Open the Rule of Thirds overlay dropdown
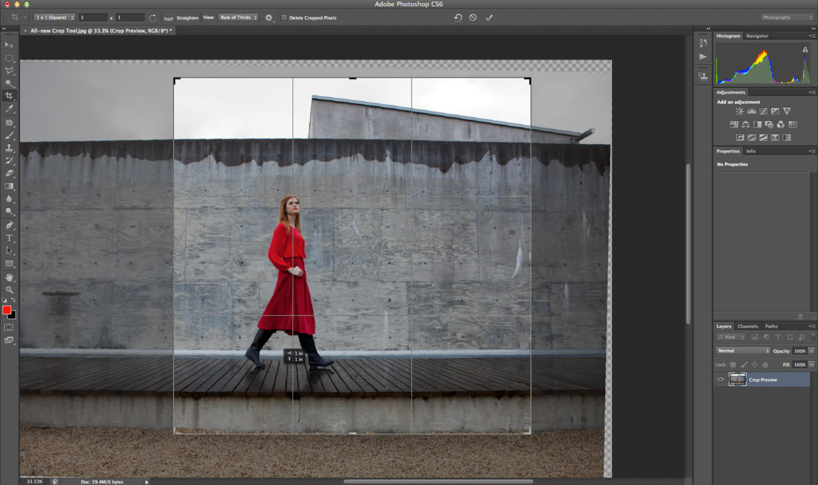This screenshot has width=818, height=485. pos(238,17)
